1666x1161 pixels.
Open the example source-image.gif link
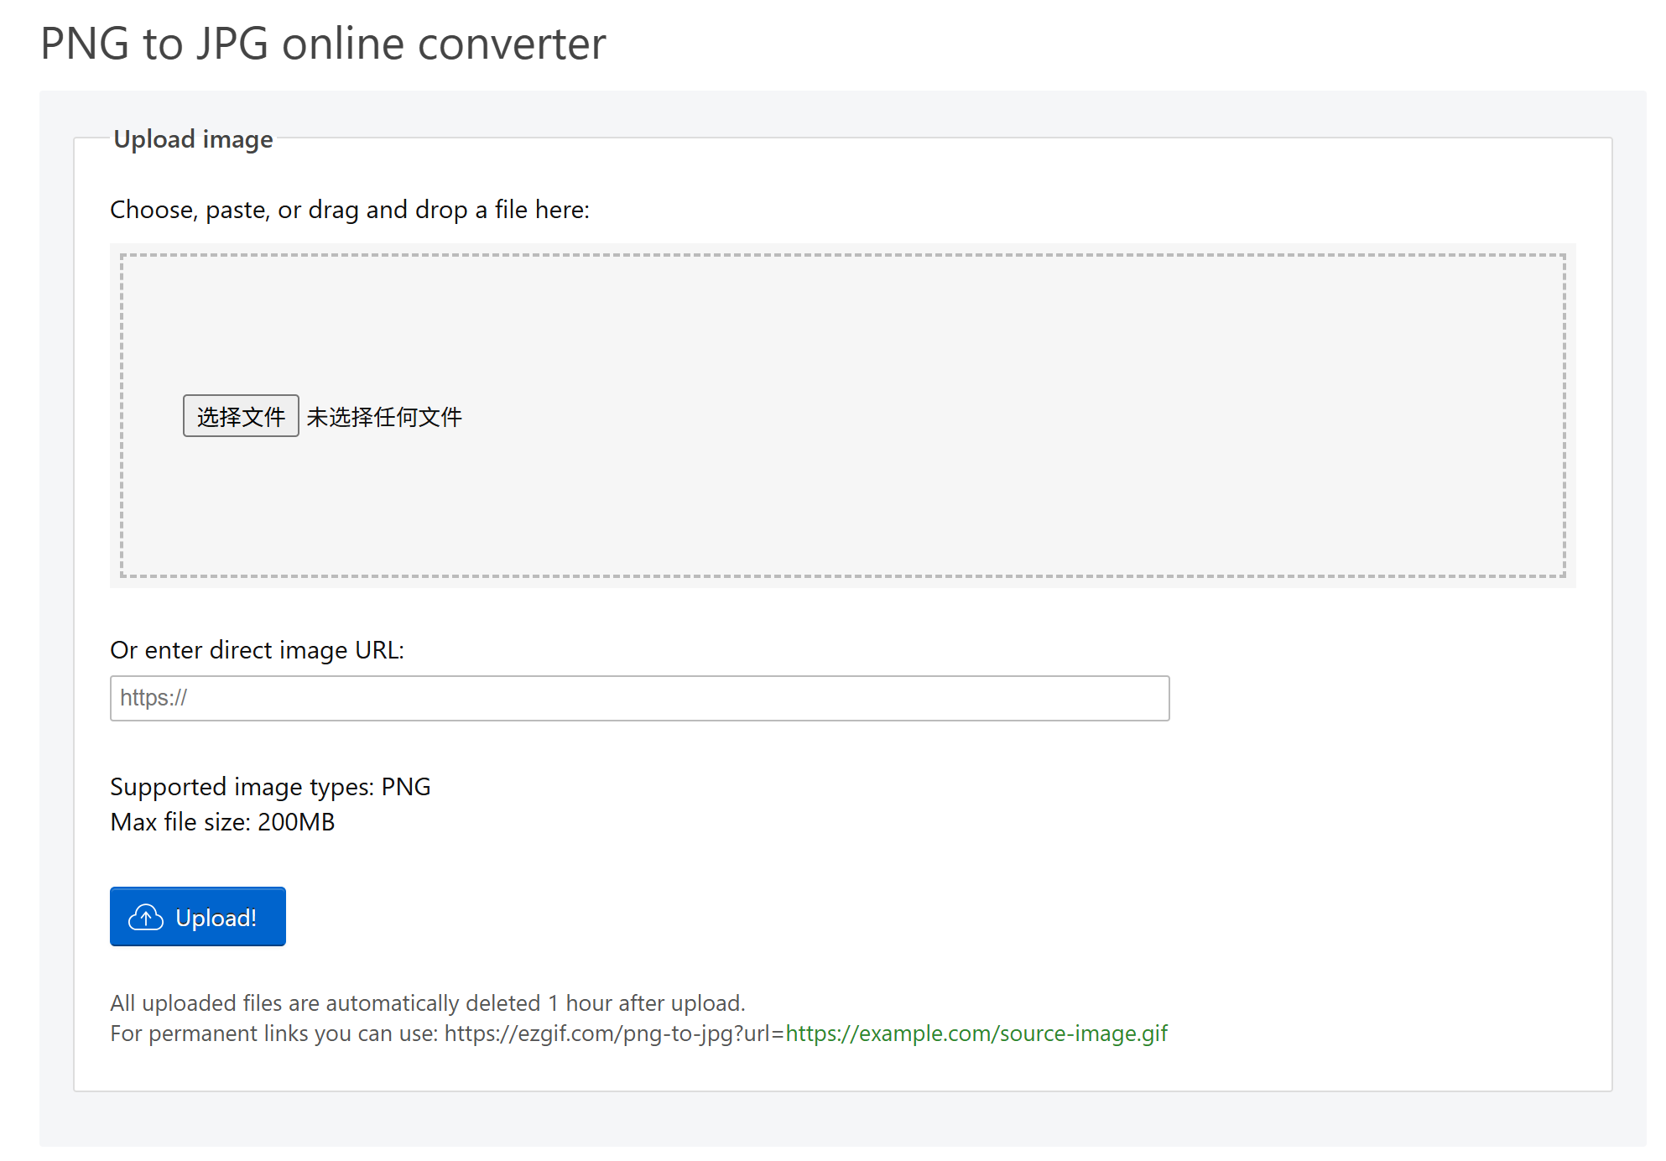(976, 1033)
